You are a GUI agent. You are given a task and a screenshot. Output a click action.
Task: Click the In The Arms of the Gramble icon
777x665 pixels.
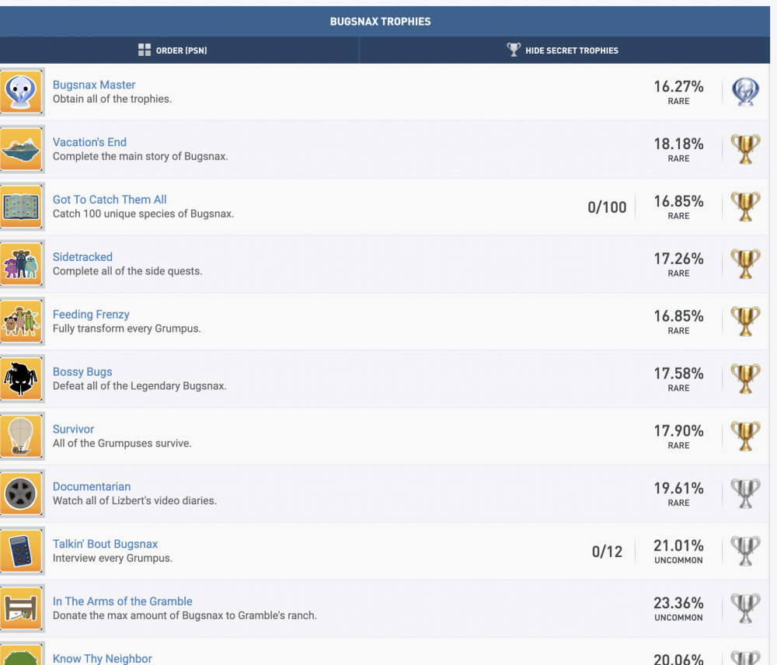[x=21, y=609]
